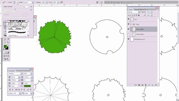Open the font style dropdown
The width and height of the screenshot is (179, 101).
click(x=31, y=74)
